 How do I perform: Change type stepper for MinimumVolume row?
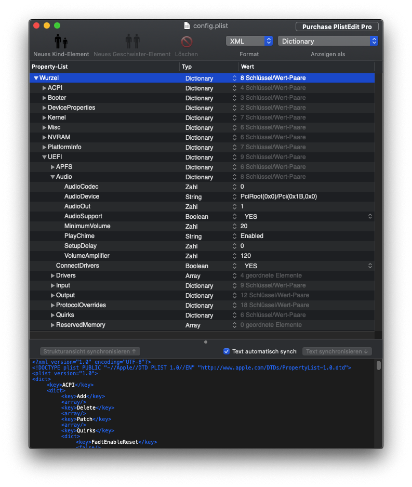click(x=234, y=226)
